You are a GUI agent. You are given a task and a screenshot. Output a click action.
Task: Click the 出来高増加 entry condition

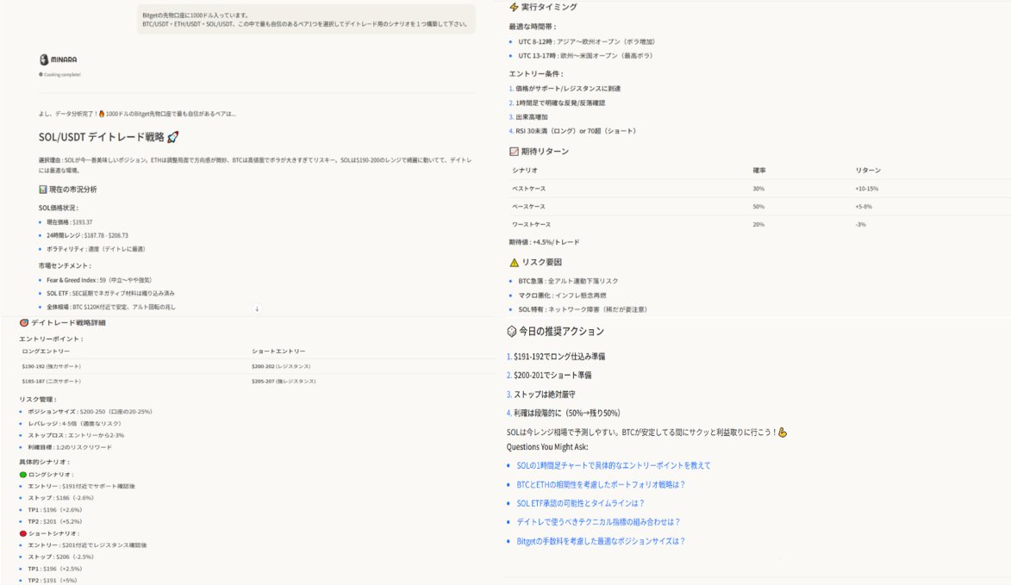click(x=531, y=117)
